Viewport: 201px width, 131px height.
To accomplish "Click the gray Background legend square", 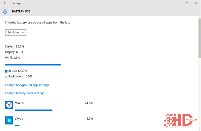I will coord(6,77).
